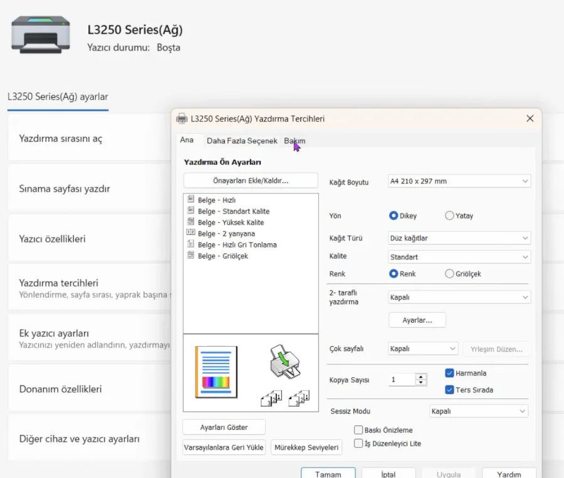The width and height of the screenshot is (564, 478).
Task: Uncheck the Harmanla checkbox
Action: pyautogui.click(x=449, y=373)
